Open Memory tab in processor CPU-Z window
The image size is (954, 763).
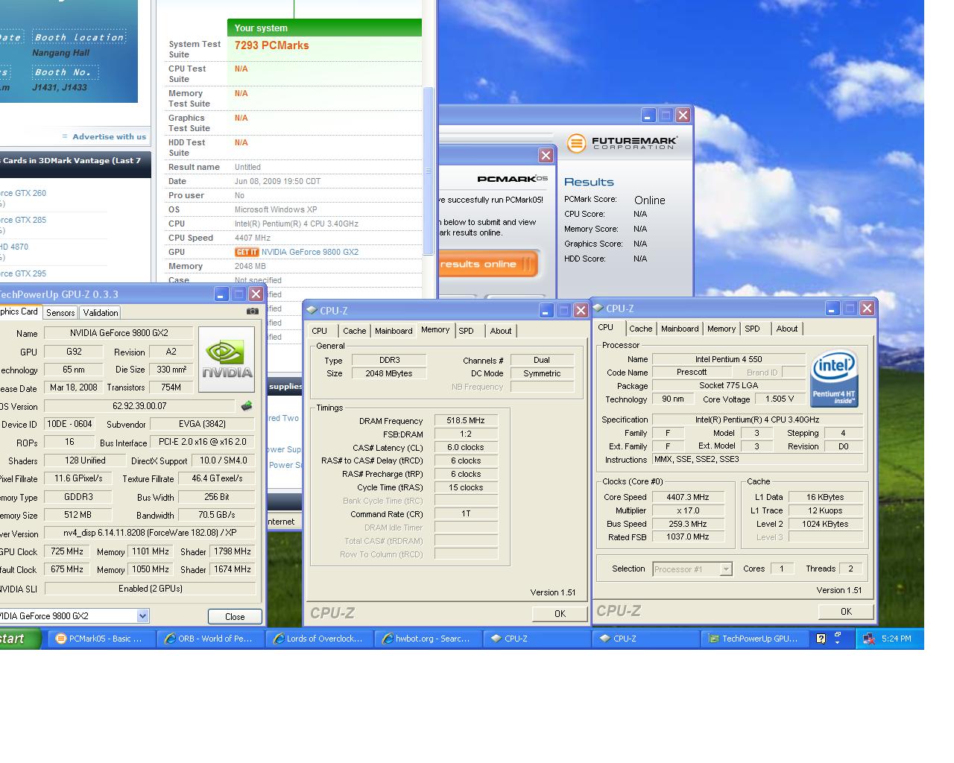721,329
